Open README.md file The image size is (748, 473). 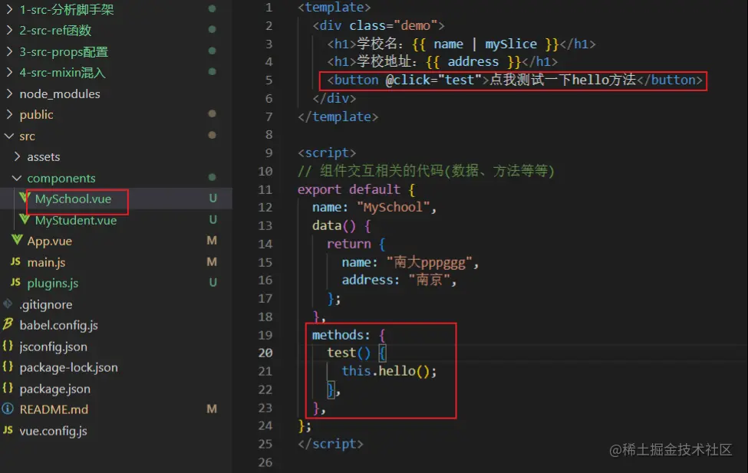pos(54,409)
